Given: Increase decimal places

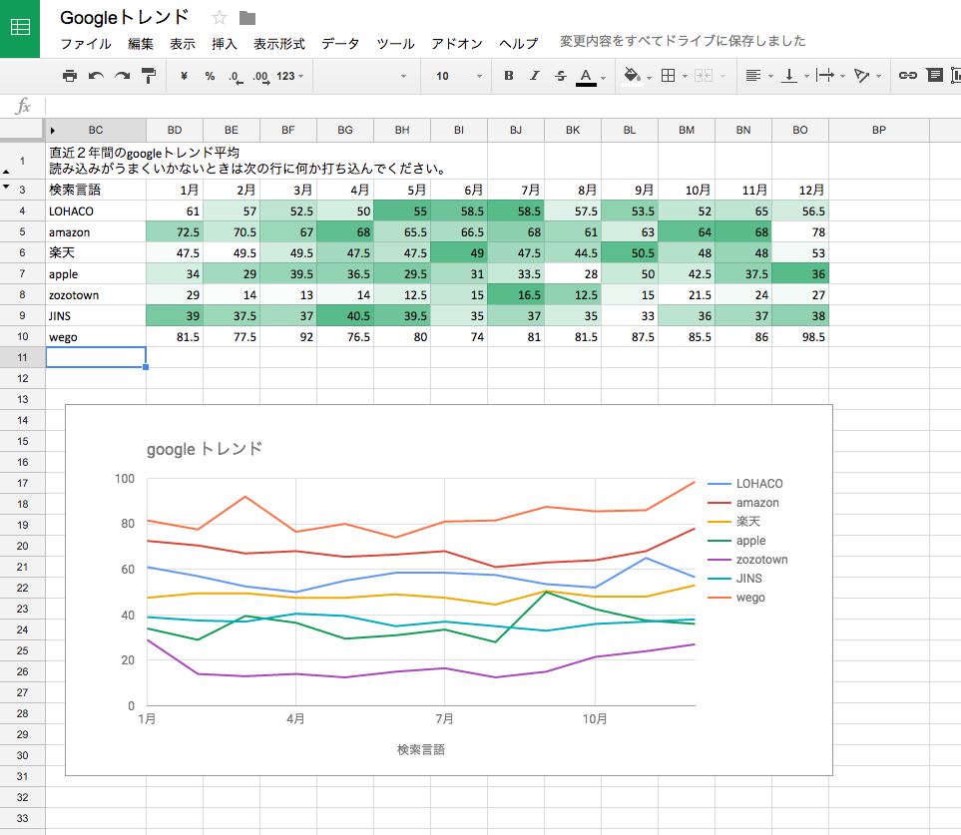Looking at the screenshot, I should click(261, 77).
